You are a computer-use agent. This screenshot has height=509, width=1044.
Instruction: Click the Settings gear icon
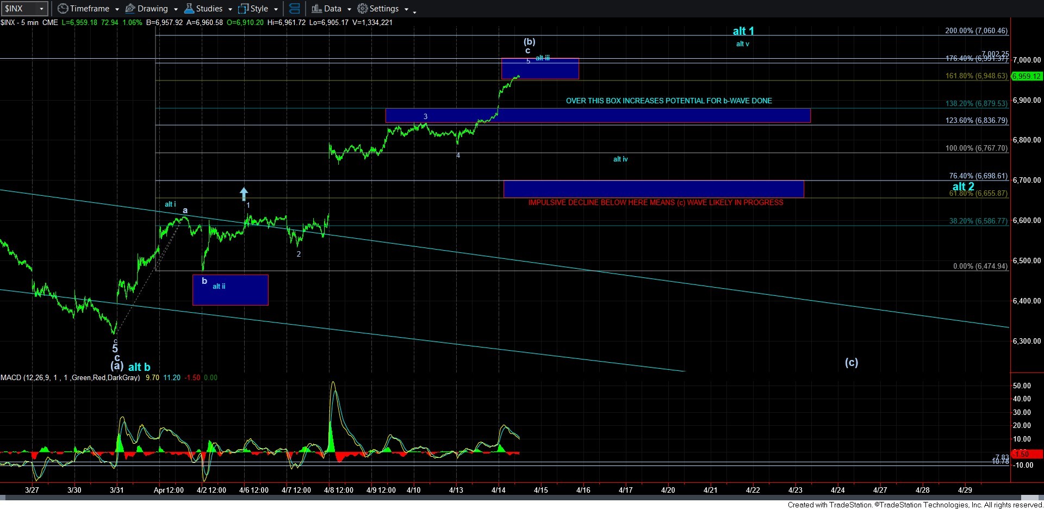[363, 9]
